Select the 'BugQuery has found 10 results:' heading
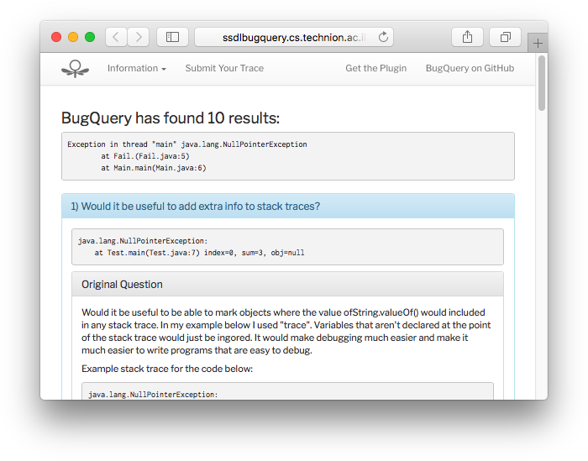The image size is (588, 461). [171, 118]
